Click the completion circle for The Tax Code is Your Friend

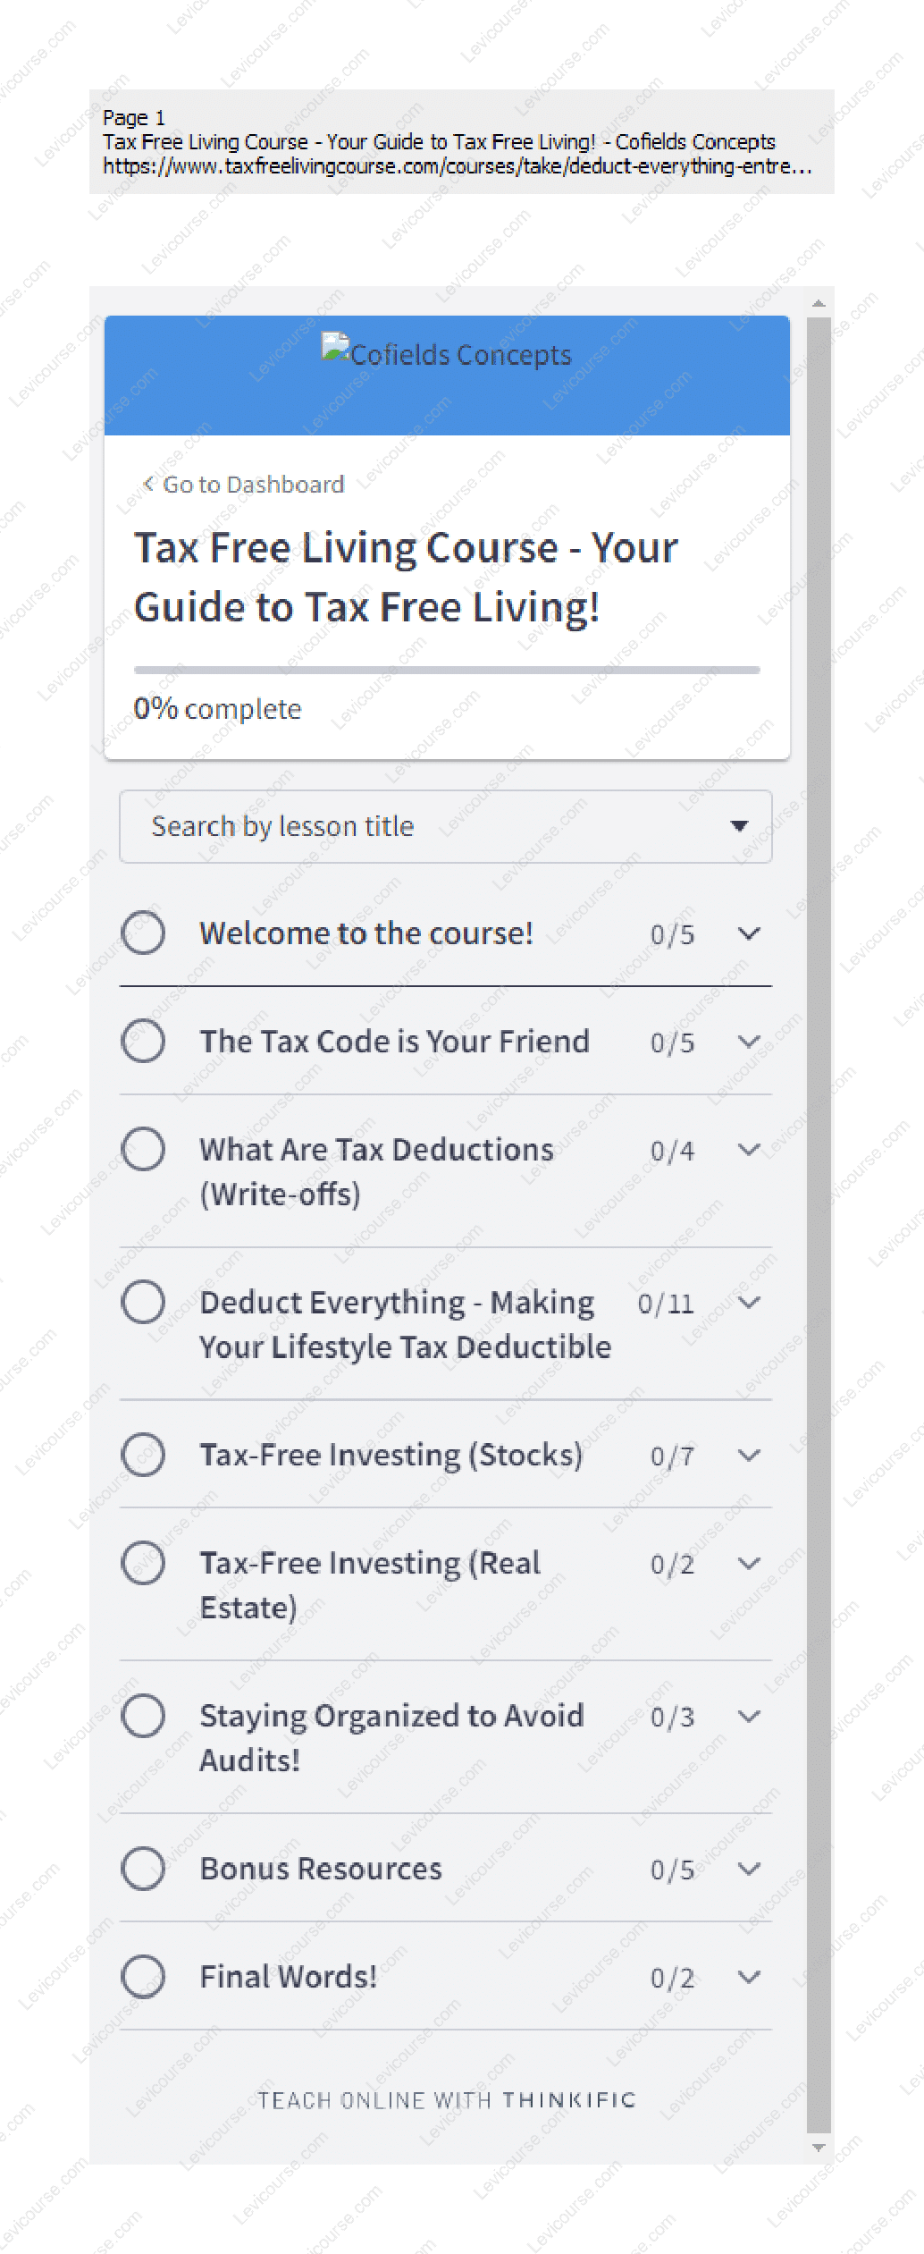[x=143, y=1041]
